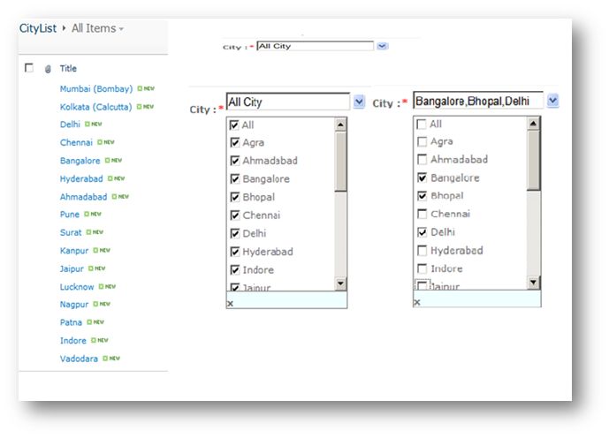Open the Vadodara list item

(79, 359)
